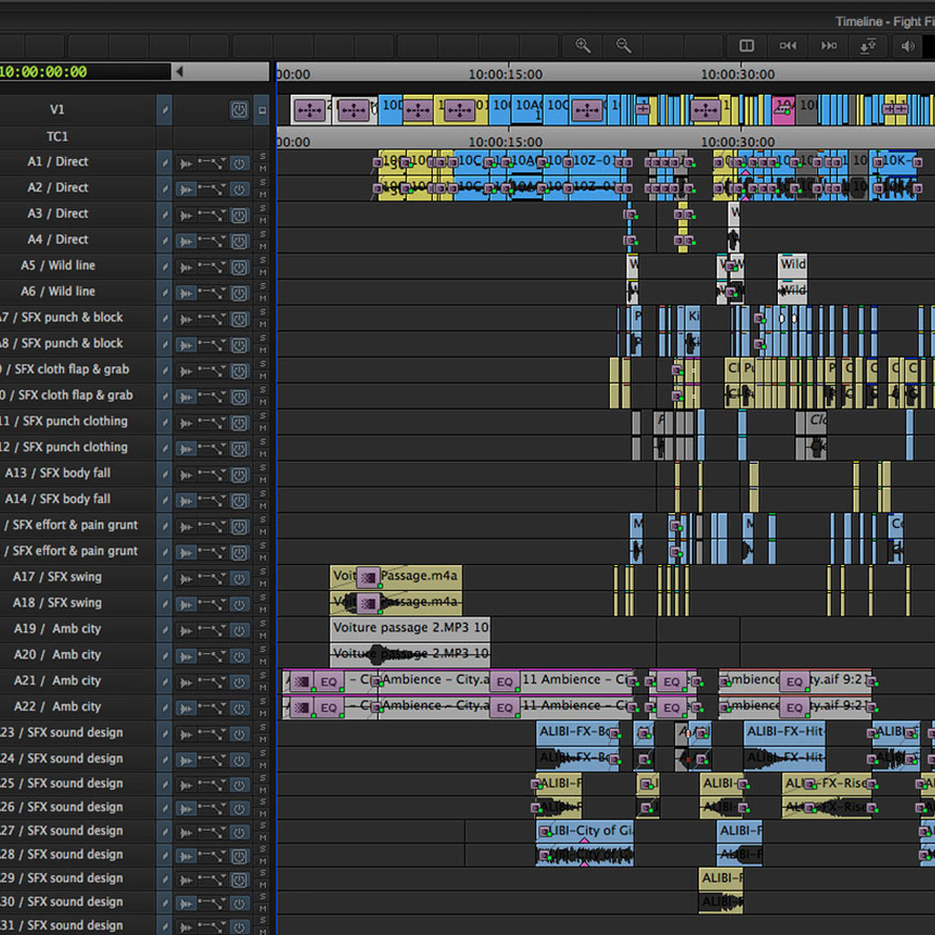The height and width of the screenshot is (935, 935).
Task: Solo the A19 / Amb city track
Action: pos(262,623)
